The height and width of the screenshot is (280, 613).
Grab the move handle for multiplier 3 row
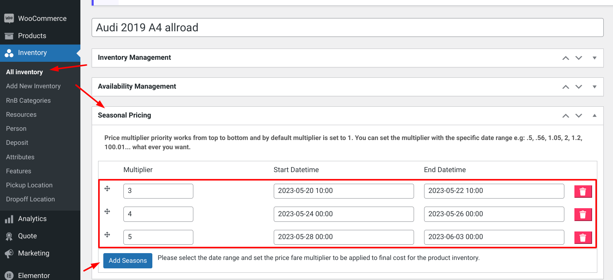tap(107, 189)
